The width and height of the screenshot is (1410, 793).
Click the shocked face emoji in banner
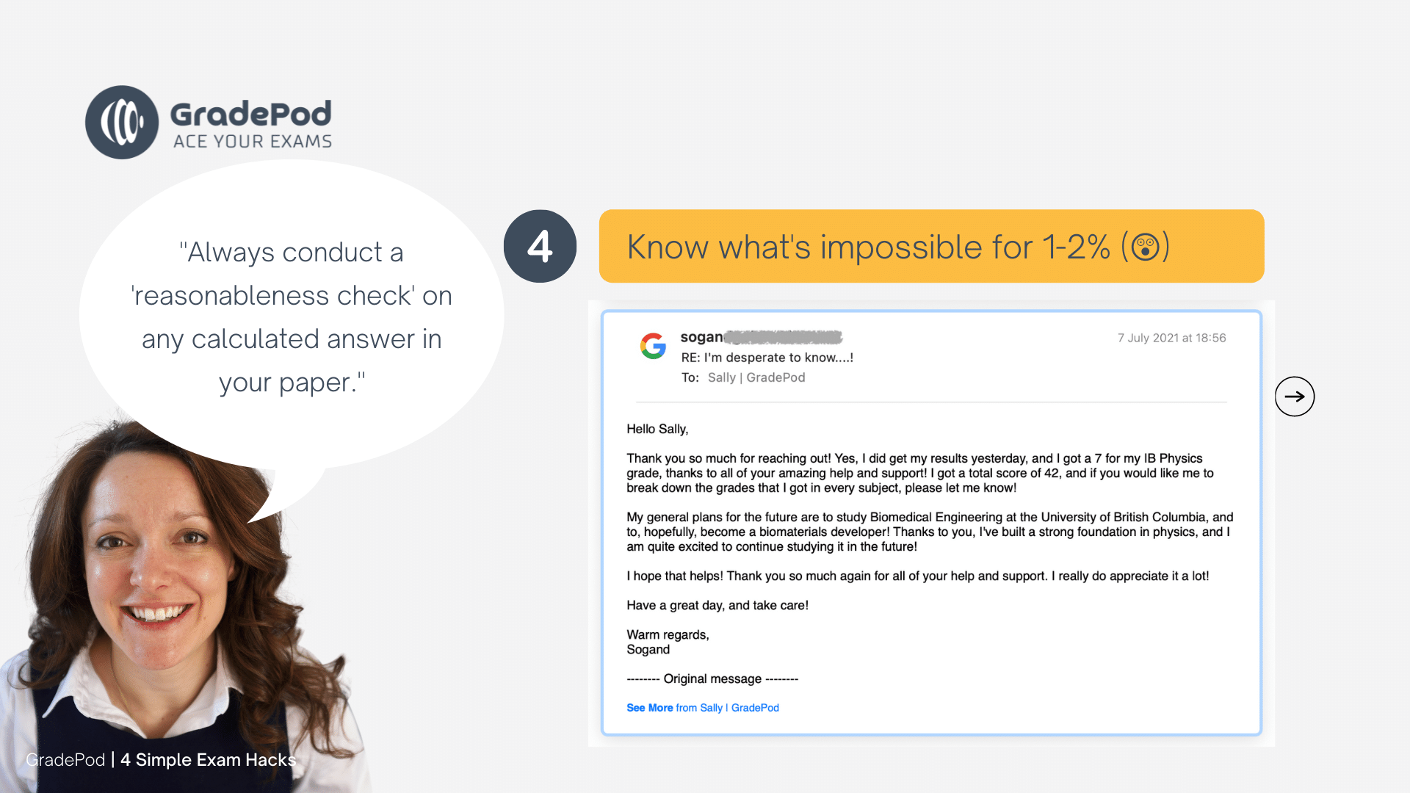click(x=1145, y=247)
